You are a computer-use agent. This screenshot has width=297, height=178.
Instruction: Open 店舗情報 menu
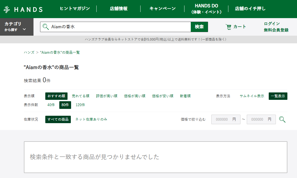119,9
